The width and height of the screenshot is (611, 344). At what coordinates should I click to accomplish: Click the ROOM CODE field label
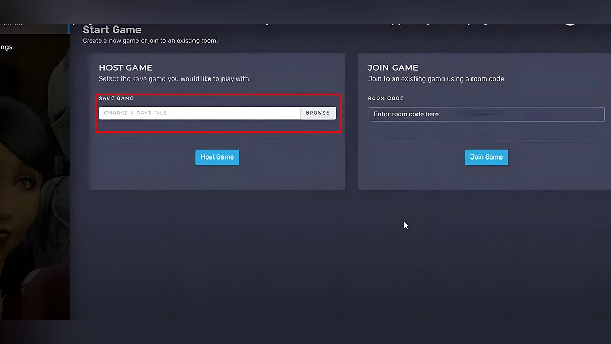(385, 98)
